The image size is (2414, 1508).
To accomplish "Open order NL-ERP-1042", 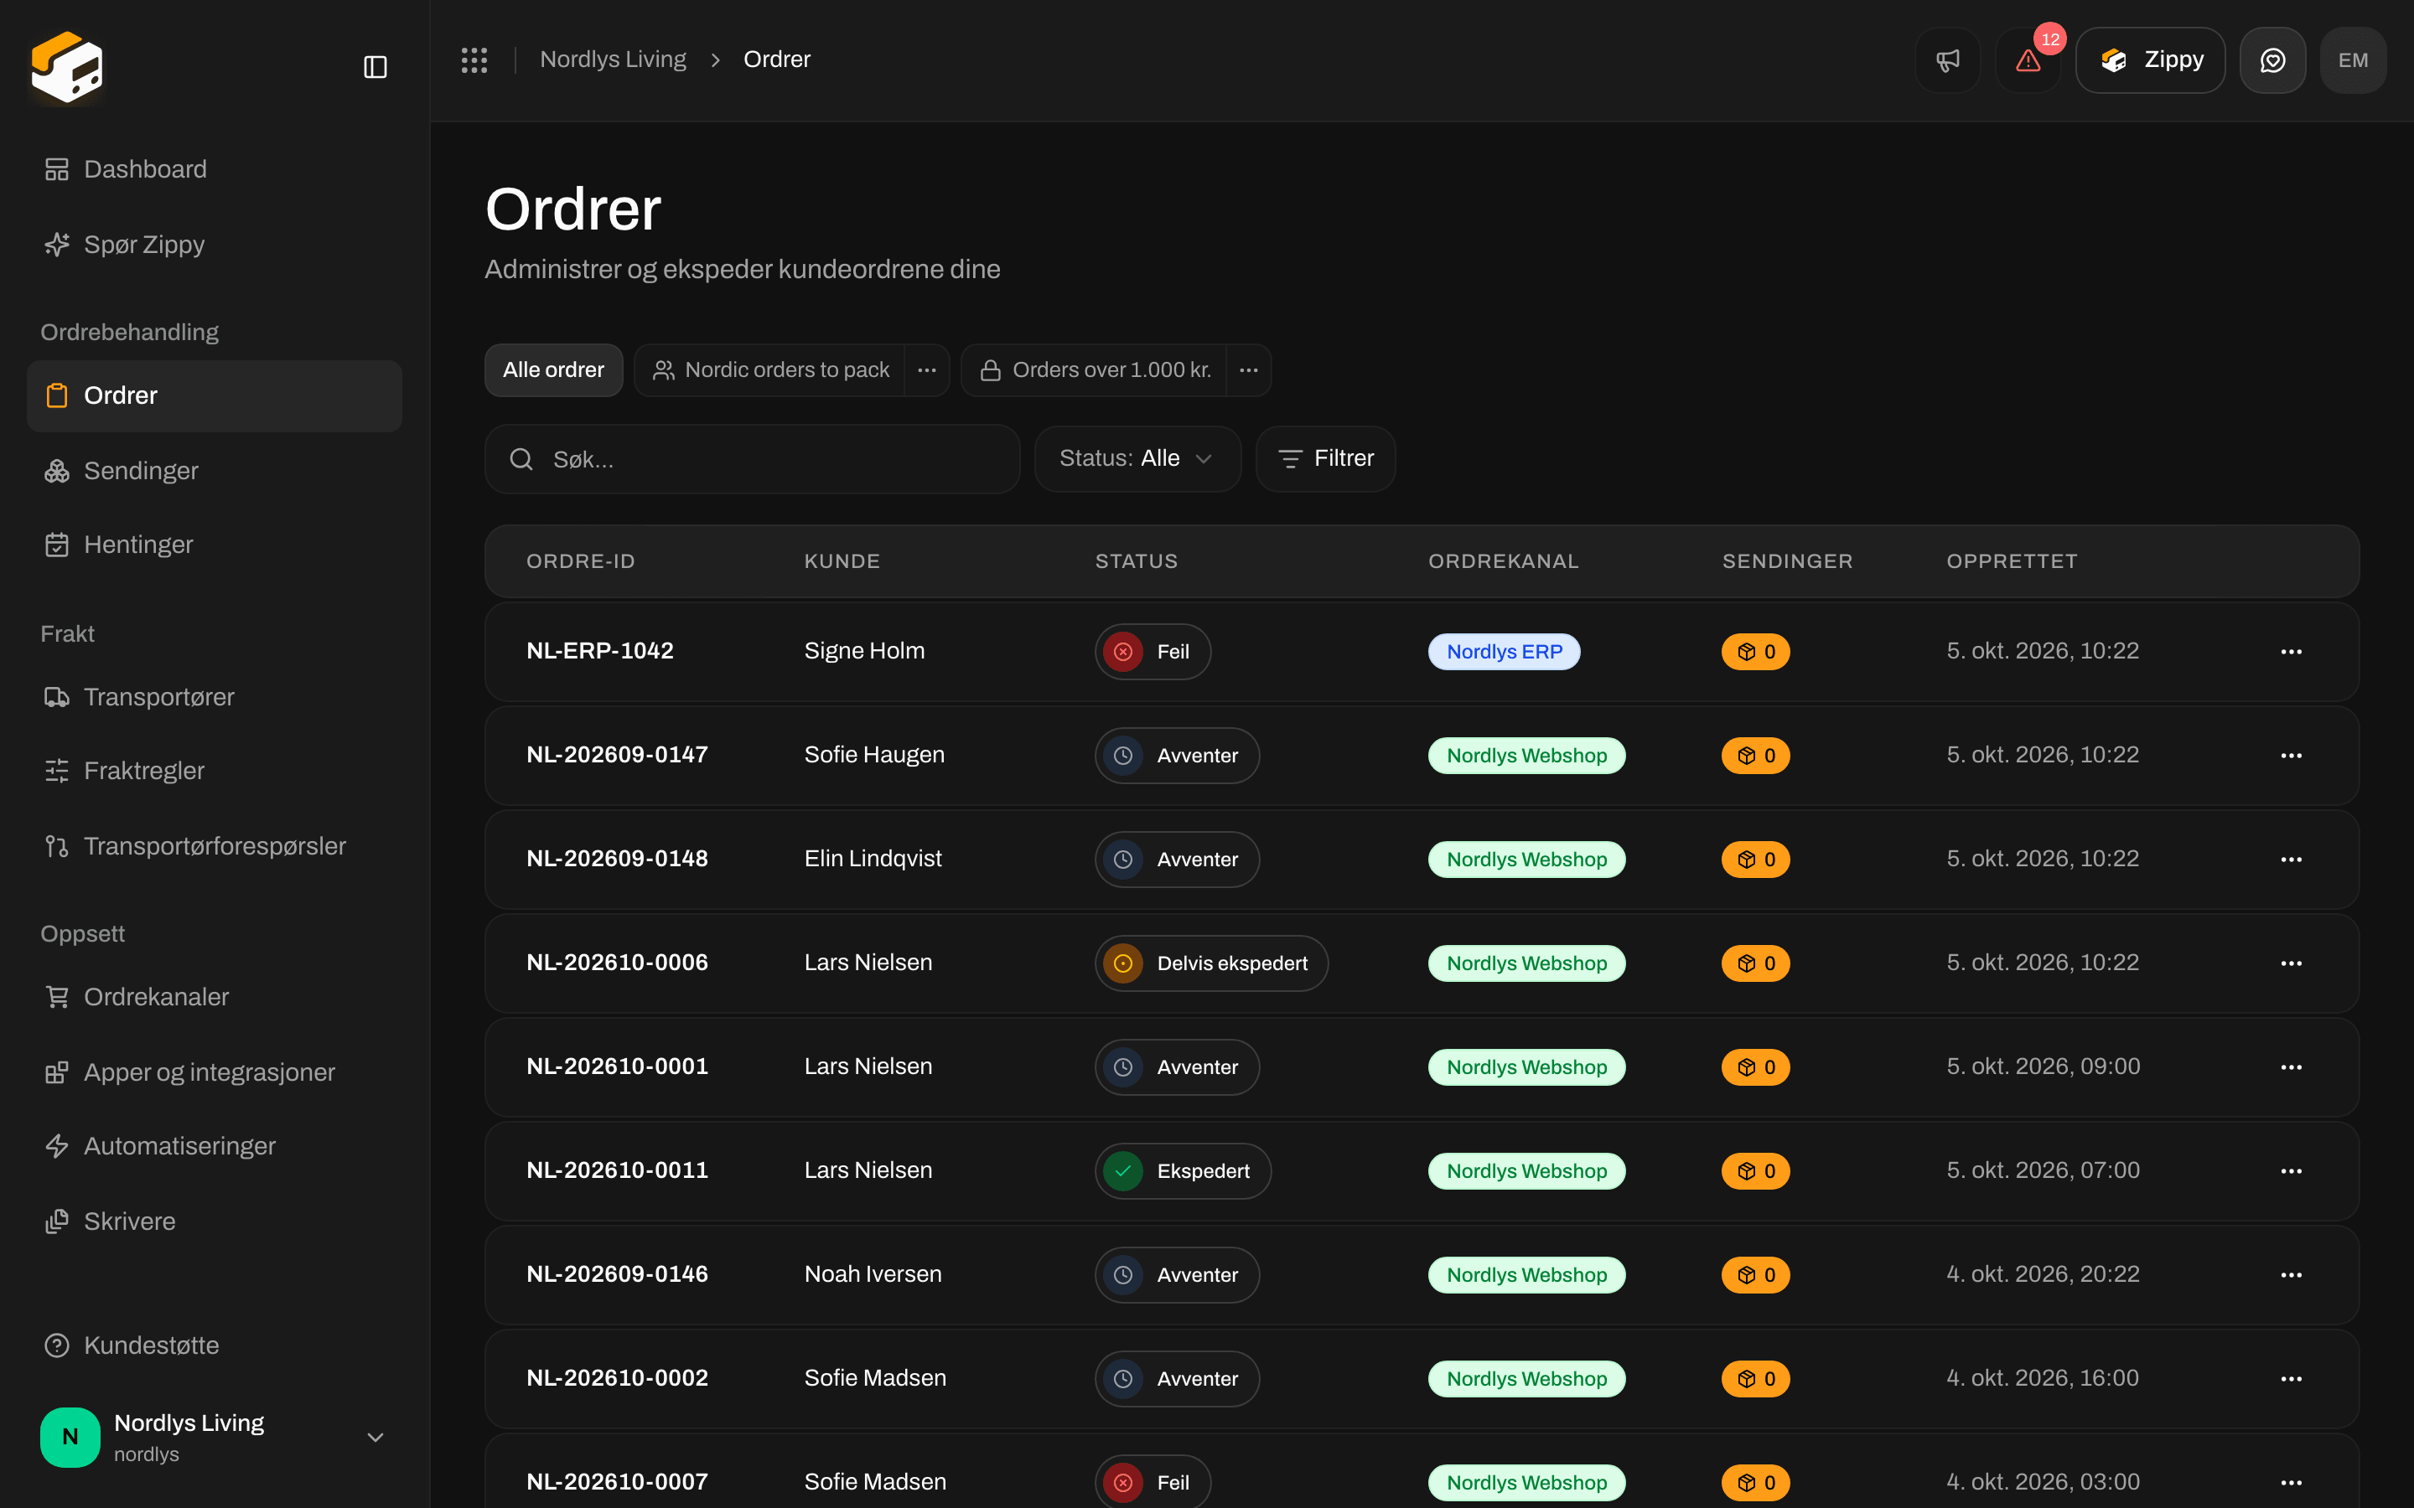I will 599,651.
